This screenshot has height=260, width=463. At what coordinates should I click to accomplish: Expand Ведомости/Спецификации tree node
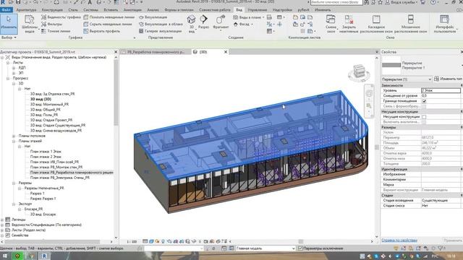(3, 225)
